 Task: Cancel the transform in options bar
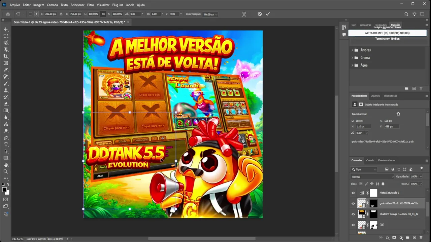point(260,14)
